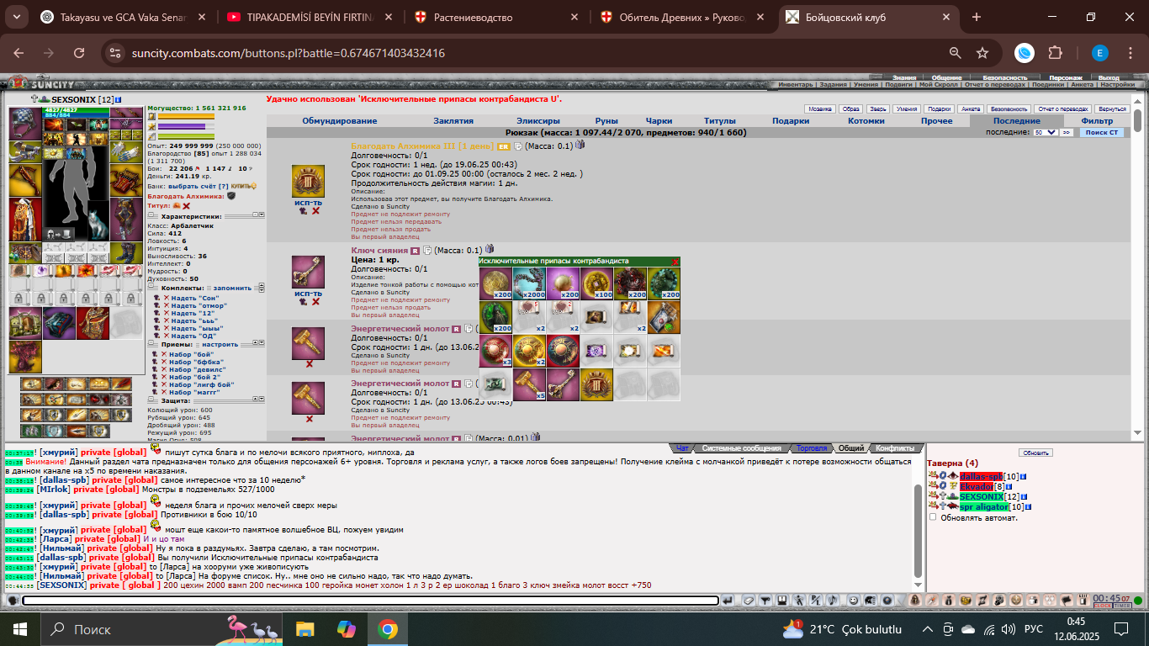Click the x100 square-hole gold coin reward
The image size is (1149, 646).
[596, 283]
